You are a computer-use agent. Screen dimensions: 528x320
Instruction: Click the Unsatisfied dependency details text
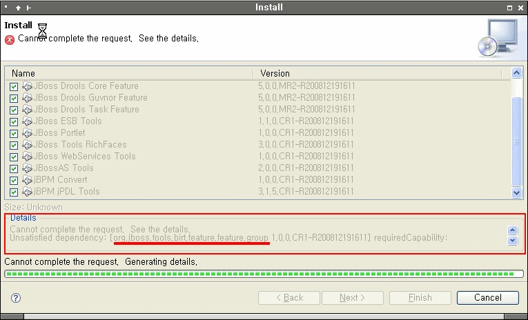pyautogui.click(x=228, y=238)
